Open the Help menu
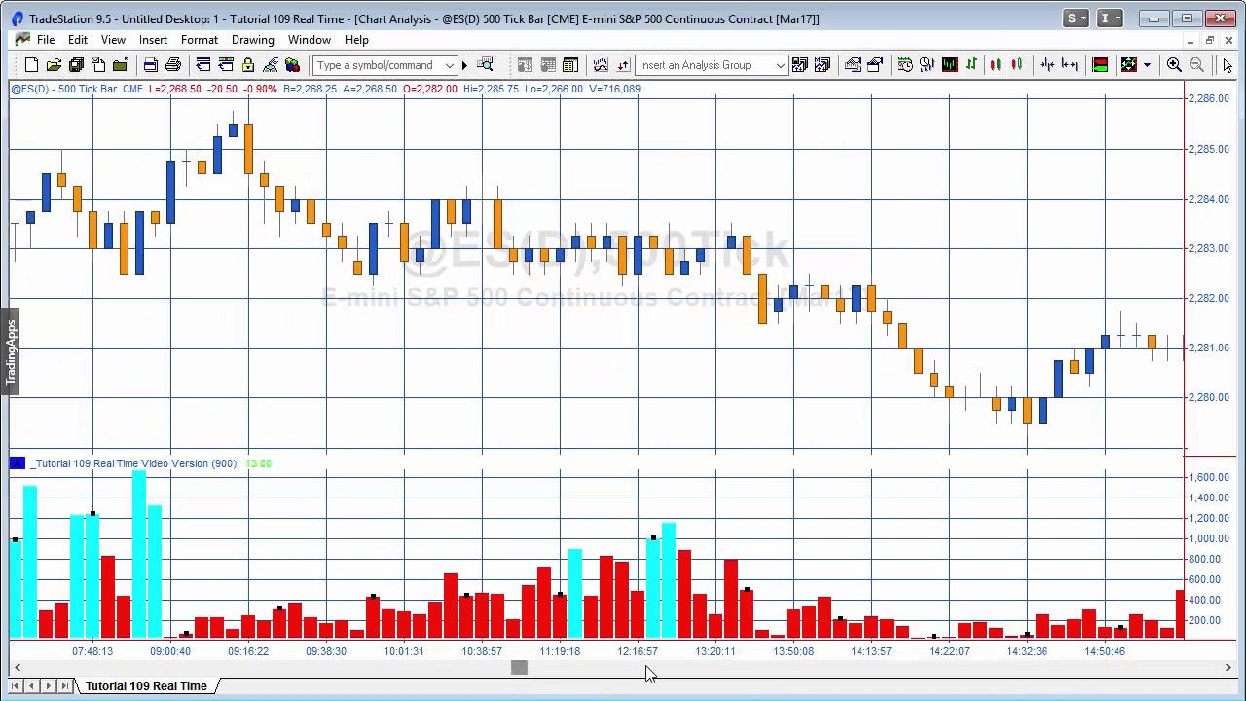This screenshot has height=701, width=1246. (356, 40)
